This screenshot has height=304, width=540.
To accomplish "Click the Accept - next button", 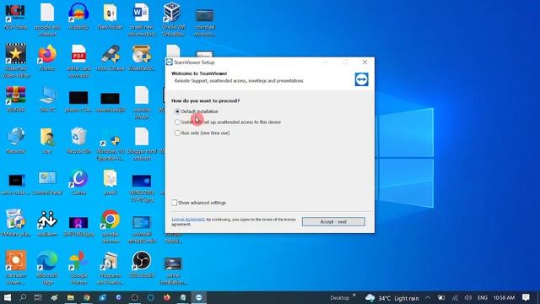I will tap(333, 221).
